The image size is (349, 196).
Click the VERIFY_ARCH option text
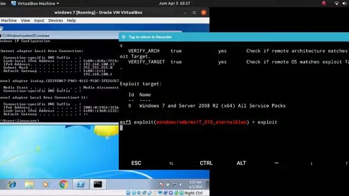point(144,51)
